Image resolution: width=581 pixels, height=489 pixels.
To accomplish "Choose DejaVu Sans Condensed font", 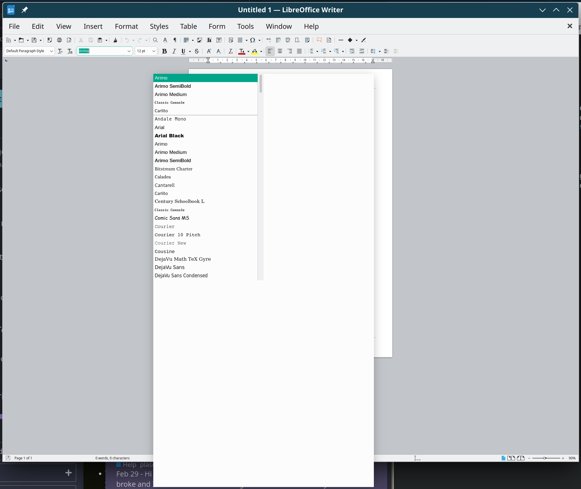I will point(205,276).
